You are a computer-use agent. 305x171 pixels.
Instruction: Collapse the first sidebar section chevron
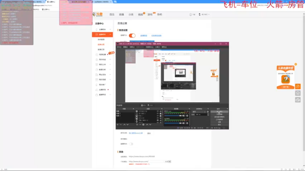[110, 30]
